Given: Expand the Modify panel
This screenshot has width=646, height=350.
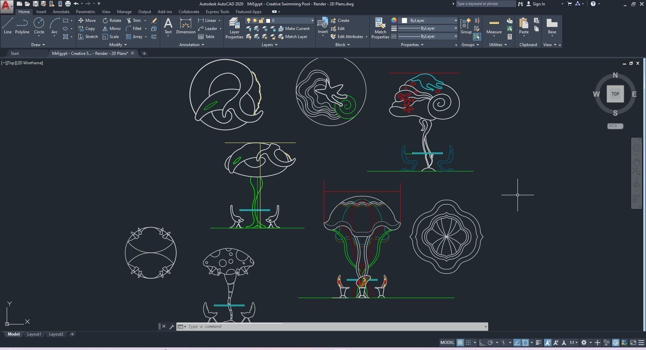Looking at the screenshot, I should click(x=118, y=45).
